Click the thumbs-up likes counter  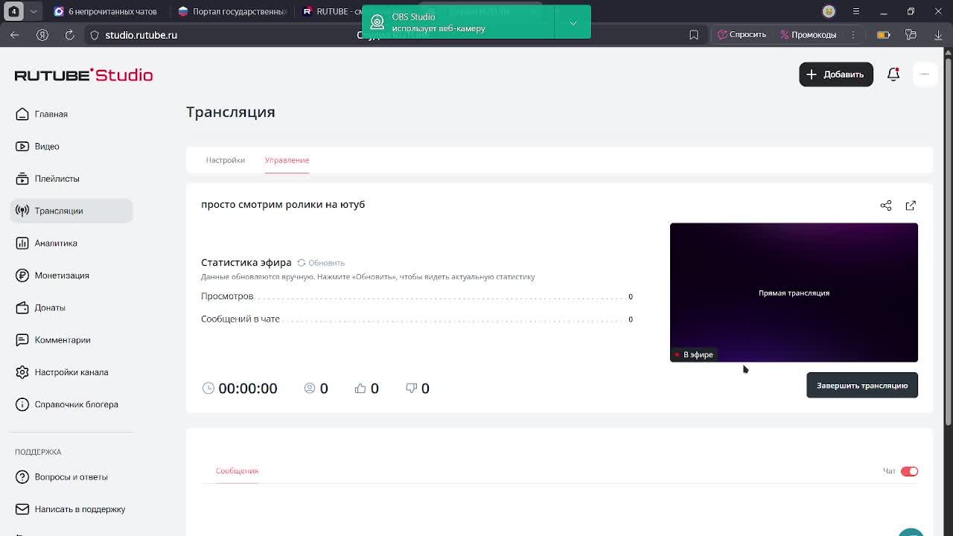(366, 388)
